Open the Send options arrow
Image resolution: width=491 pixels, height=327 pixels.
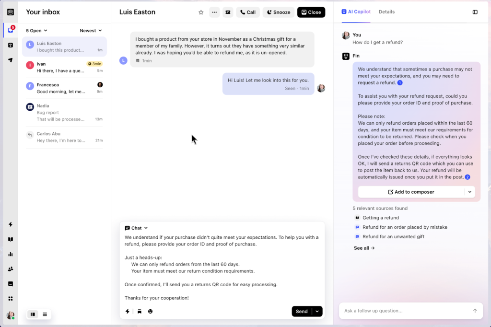[318, 311]
